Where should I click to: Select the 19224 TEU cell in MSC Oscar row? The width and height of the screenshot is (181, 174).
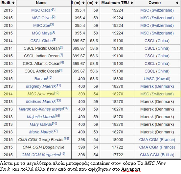click(118, 10)
